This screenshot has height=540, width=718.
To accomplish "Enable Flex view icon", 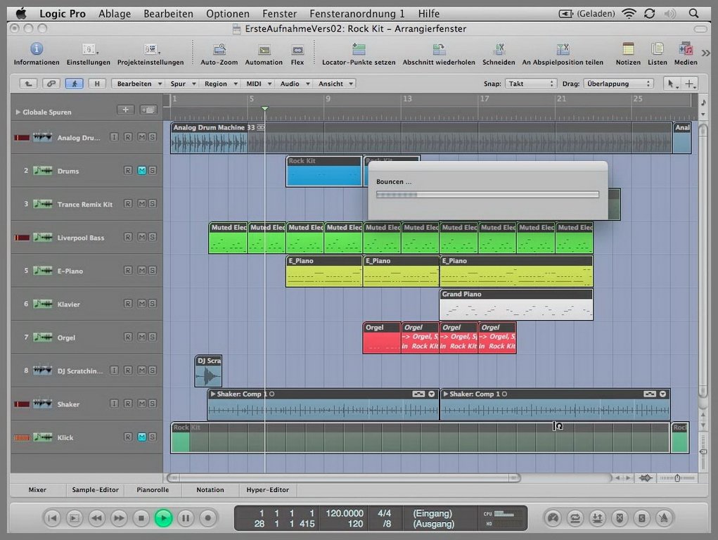I will 297,49.
